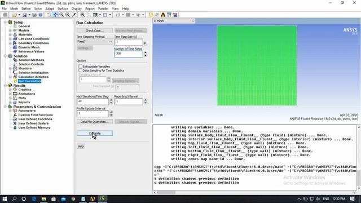Select User Defined Memory in tree
This screenshot has width=361, height=203.
[x=34, y=127]
